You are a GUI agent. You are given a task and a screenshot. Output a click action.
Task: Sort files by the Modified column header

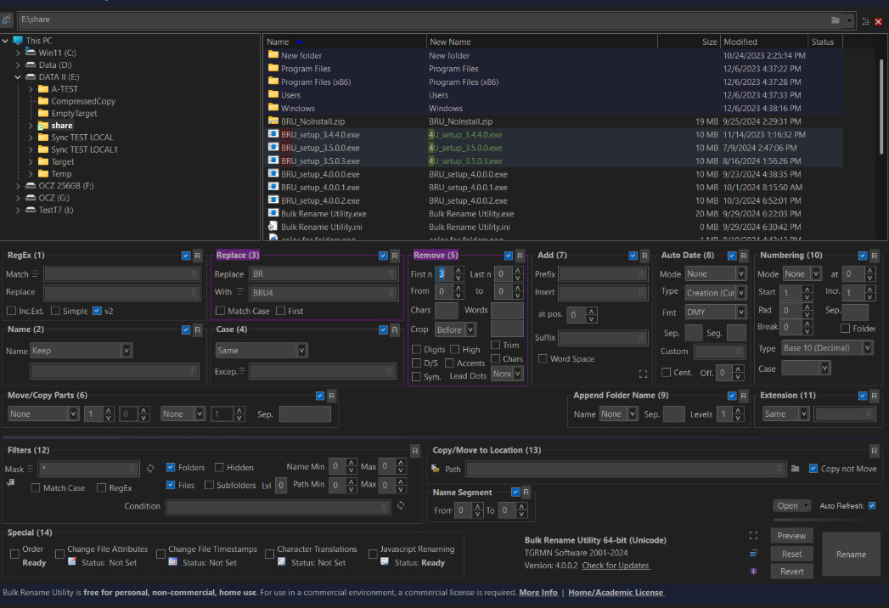pyautogui.click(x=740, y=42)
